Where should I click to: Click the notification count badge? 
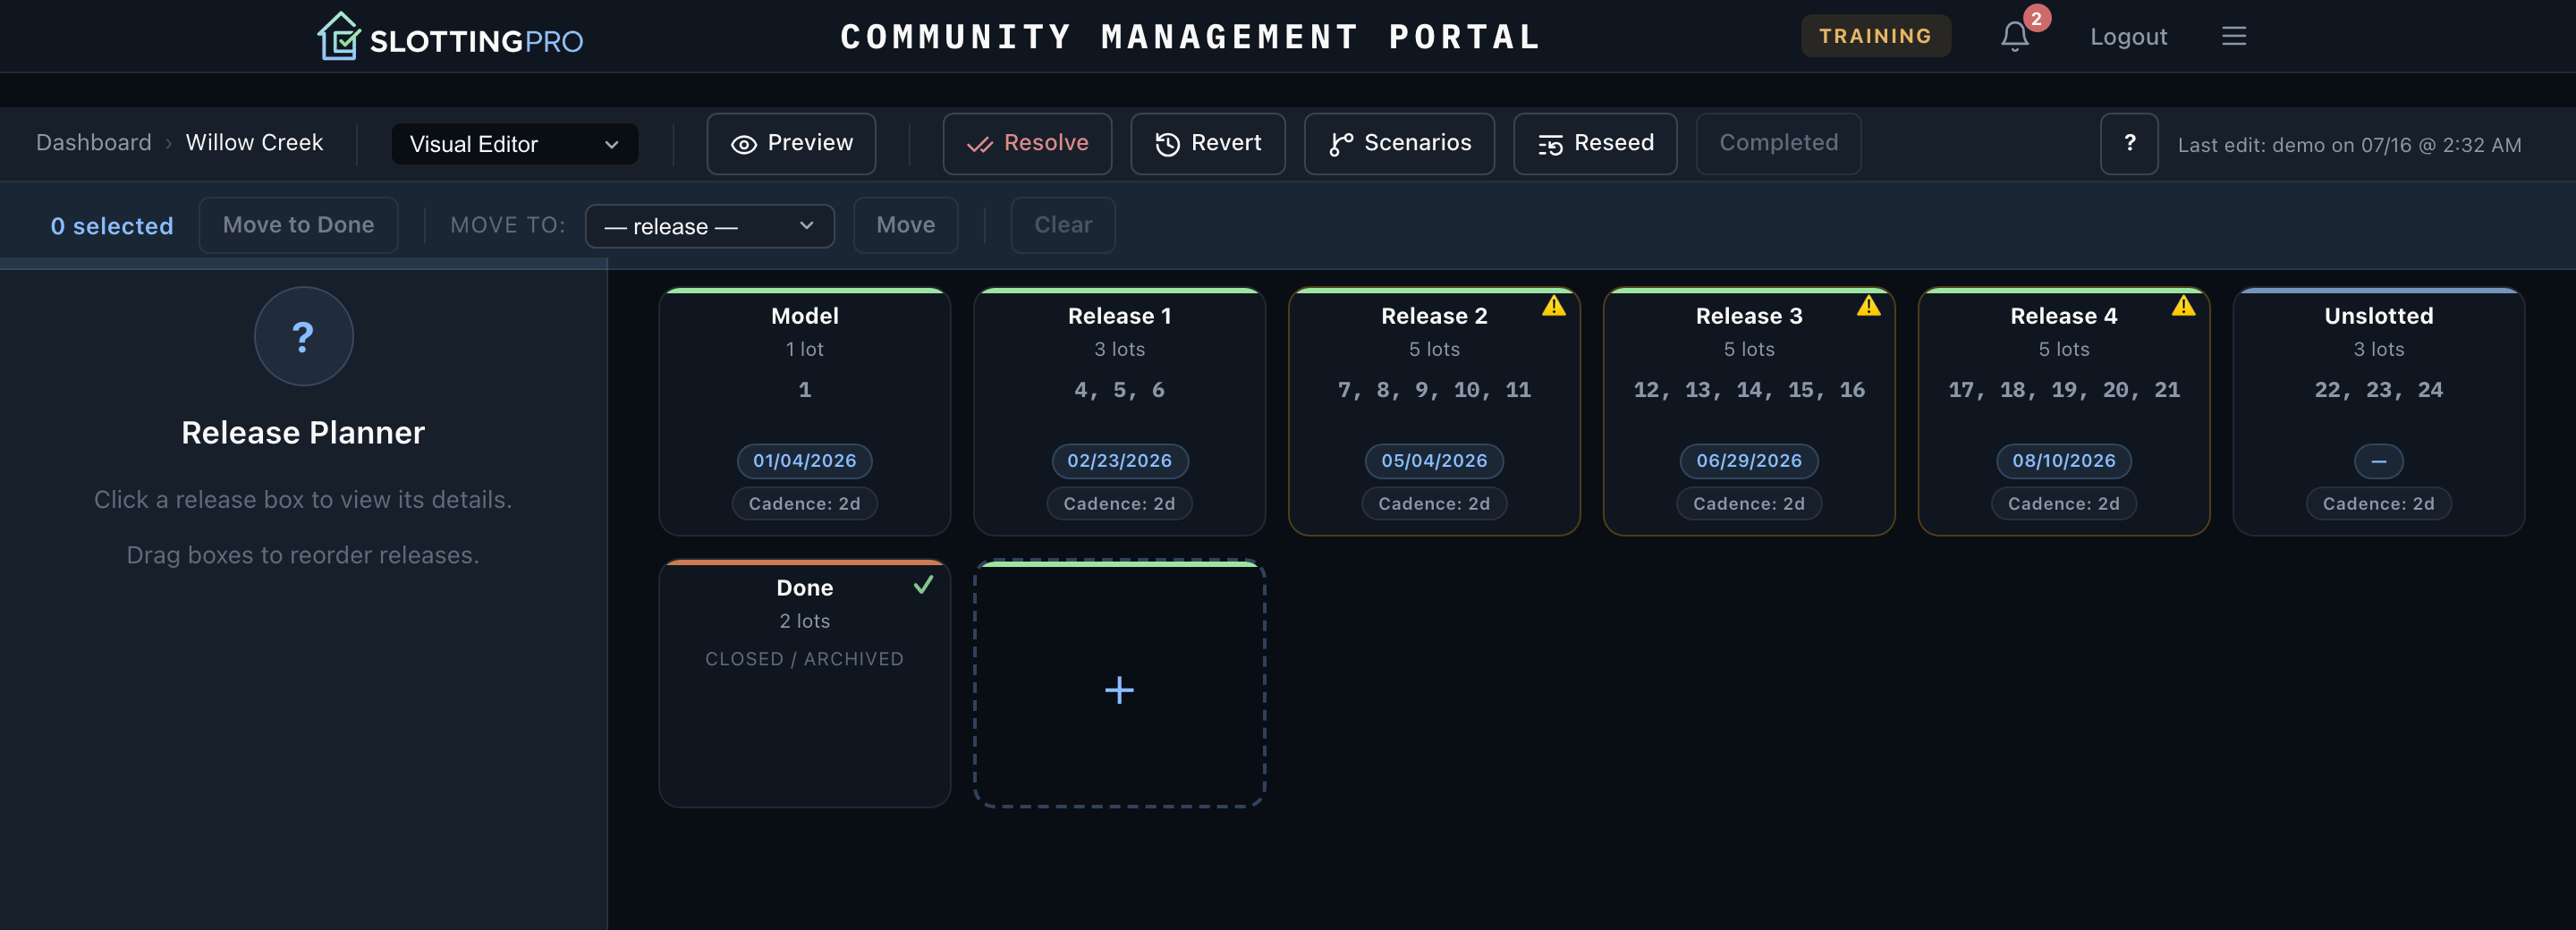(2036, 19)
